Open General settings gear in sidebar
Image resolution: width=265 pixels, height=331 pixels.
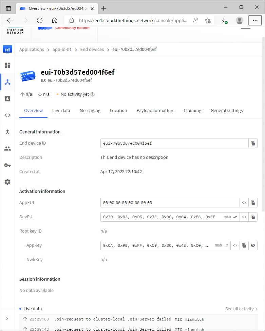click(x=7, y=182)
